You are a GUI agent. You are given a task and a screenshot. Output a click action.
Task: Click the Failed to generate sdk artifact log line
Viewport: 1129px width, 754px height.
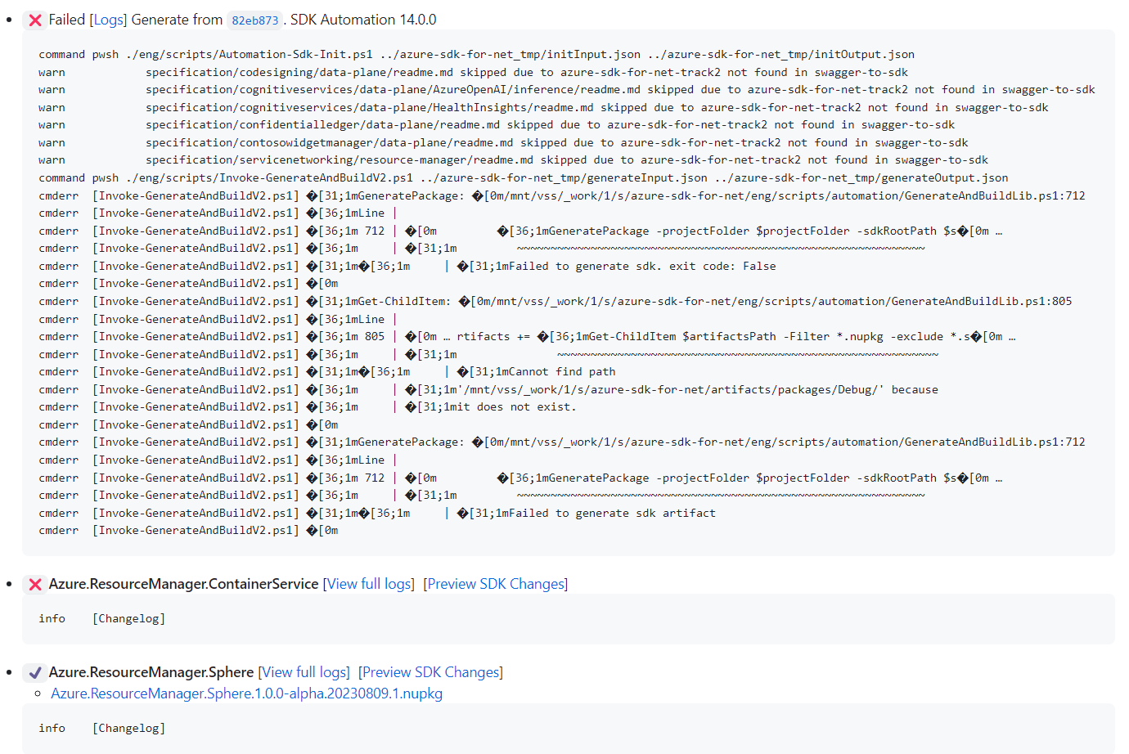point(612,513)
